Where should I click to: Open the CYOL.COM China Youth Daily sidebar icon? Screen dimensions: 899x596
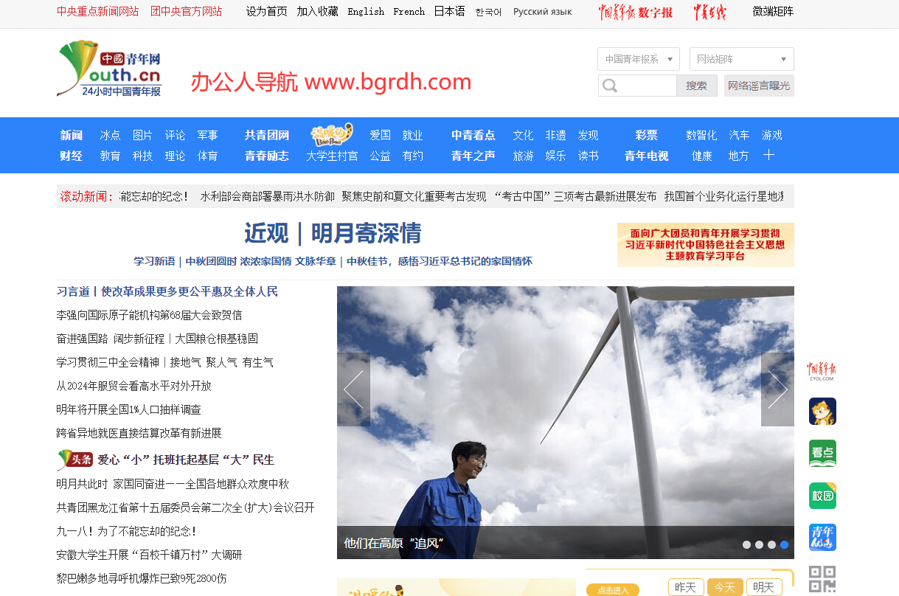click(822, 370)
